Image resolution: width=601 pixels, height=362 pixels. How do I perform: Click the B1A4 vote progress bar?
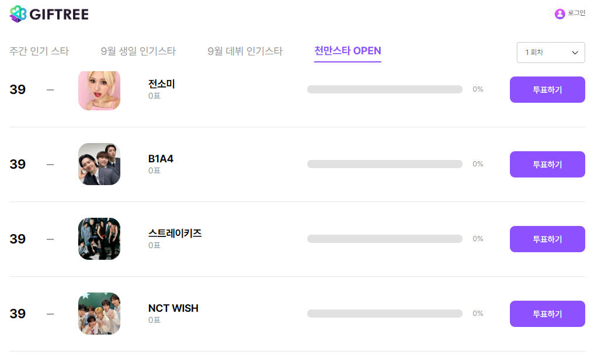click(x=384, y=164)
